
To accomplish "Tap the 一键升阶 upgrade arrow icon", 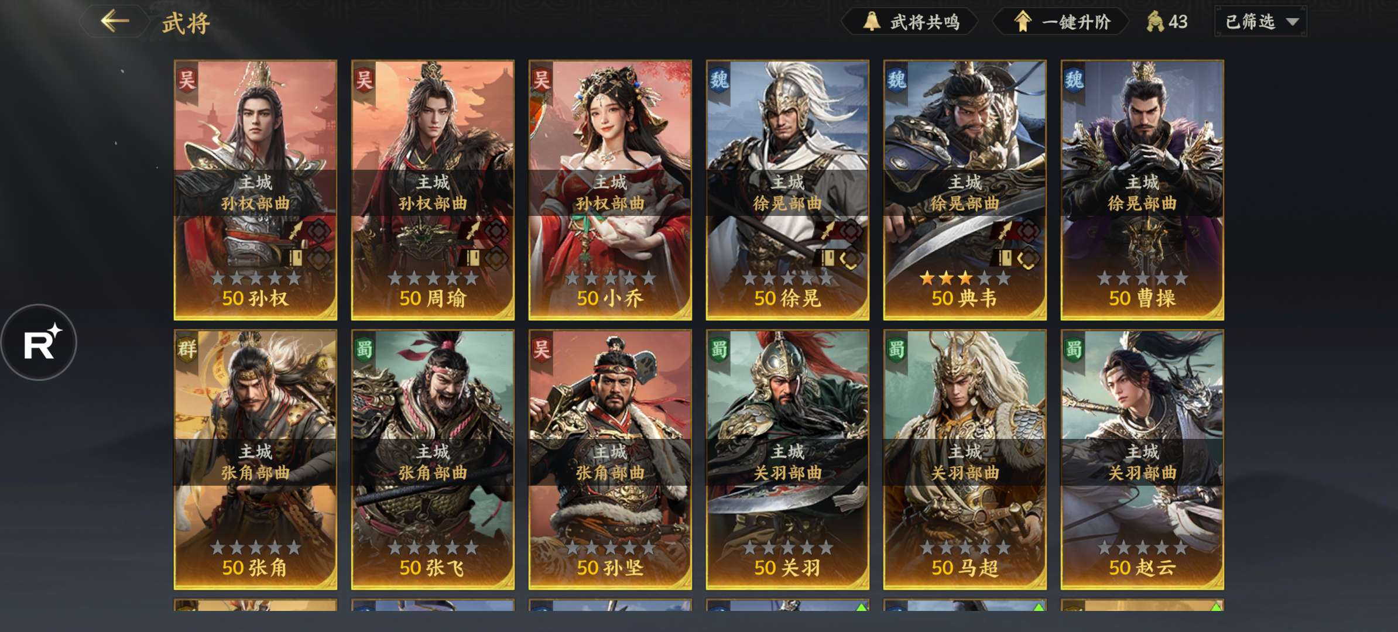I will 1022,22.
